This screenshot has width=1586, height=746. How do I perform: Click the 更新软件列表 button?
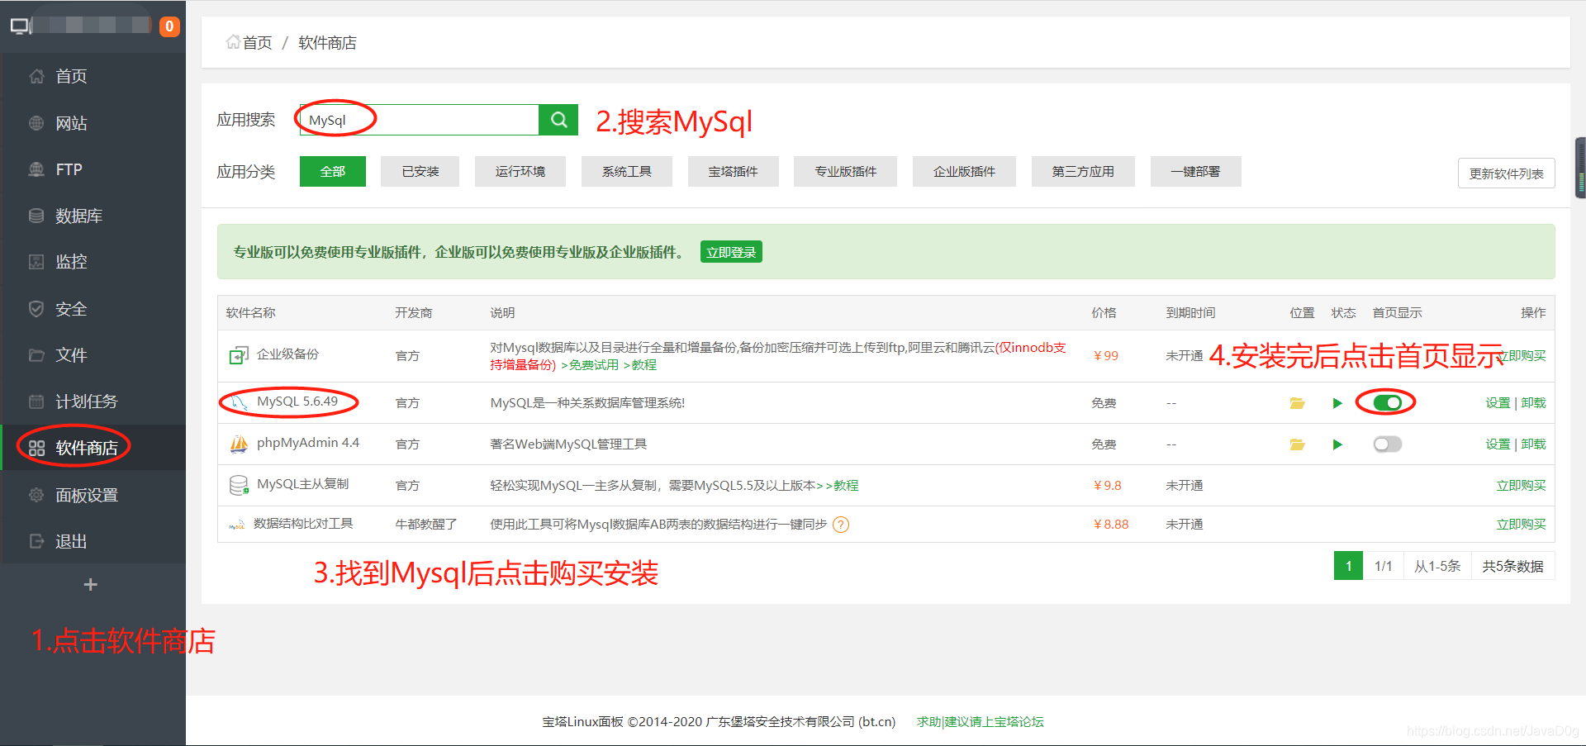pos(1506,173)
